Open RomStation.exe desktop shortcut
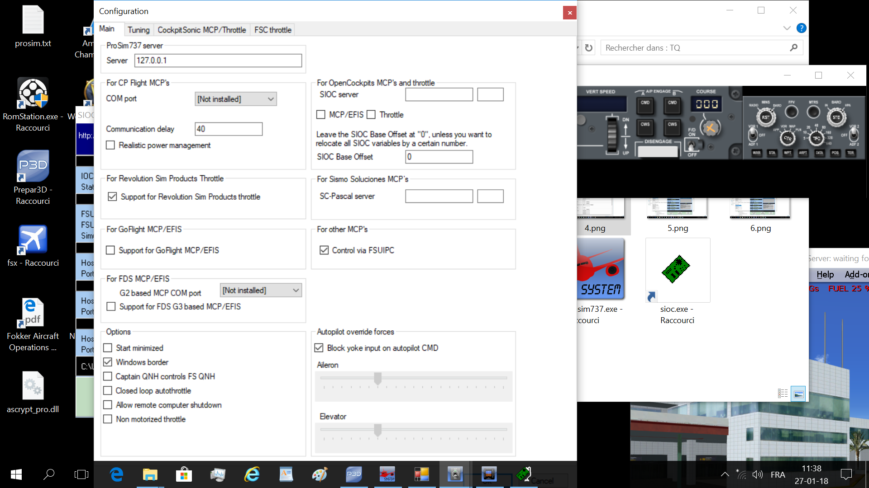Viewport: 869px width, 488px height. point(33,94)
